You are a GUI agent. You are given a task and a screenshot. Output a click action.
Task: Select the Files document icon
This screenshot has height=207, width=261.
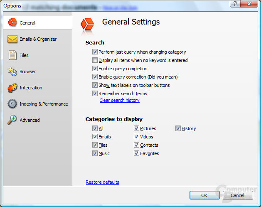point(12,55)
